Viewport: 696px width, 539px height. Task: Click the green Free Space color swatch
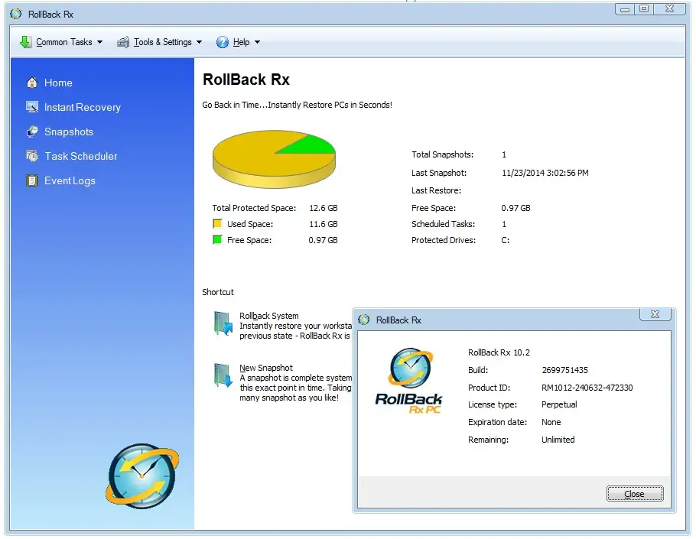(x=217, y=240)
